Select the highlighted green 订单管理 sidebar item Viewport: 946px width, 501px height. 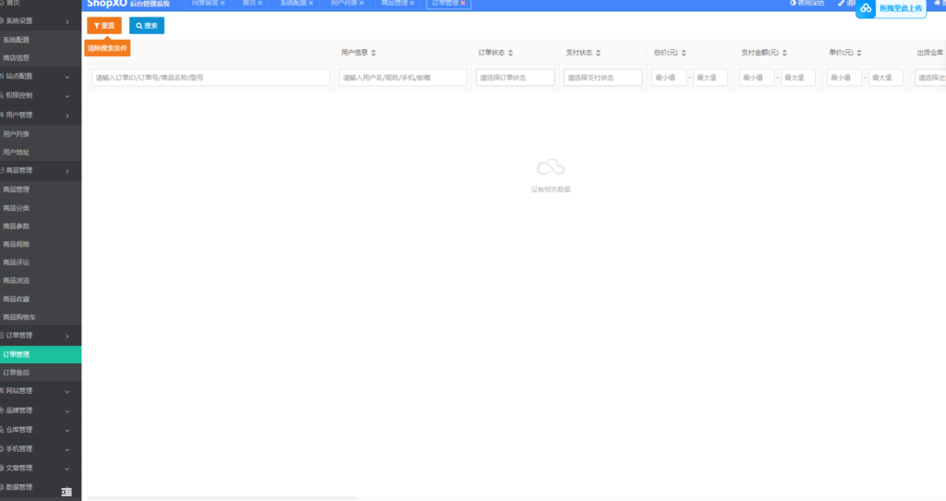[41, 354]
